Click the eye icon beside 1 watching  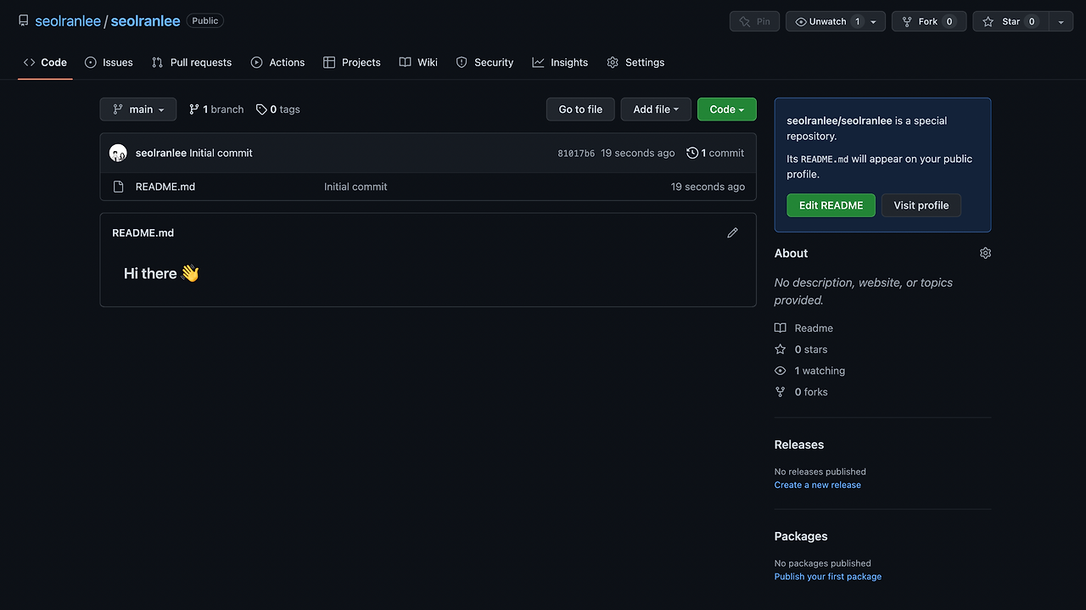pos(781,371)
